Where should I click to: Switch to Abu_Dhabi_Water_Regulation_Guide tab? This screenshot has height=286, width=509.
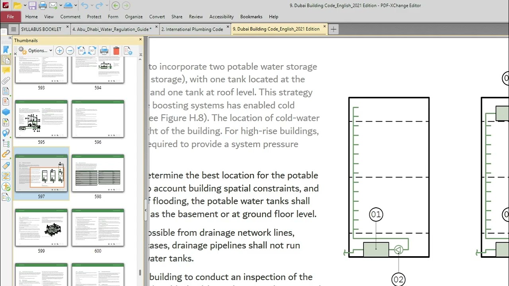point(112,29)
